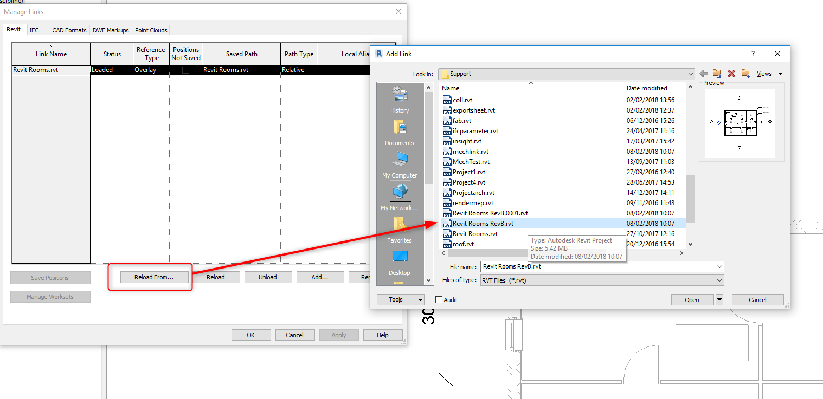Click the RVT file icon beside roof.rvt
This screenshot has height=399, width=823.
coord(447,244)
